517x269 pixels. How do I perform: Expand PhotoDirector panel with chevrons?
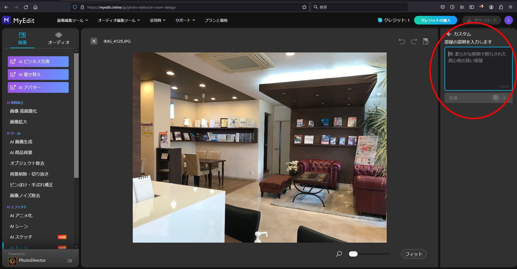click(x=69, y=261)
